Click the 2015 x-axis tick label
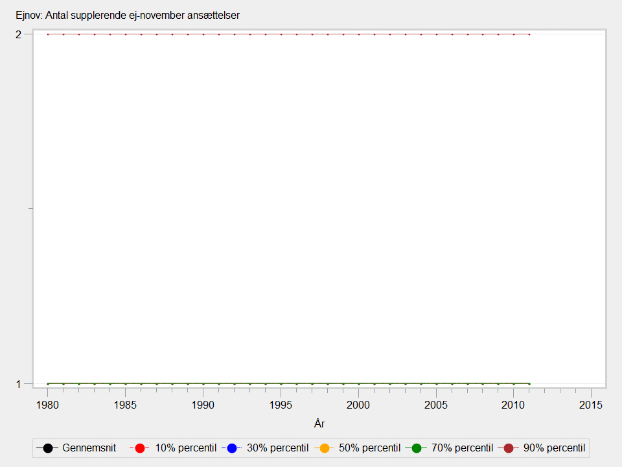Screen dimensions: 622x467 pyautogui.click(x=591, y=405)
